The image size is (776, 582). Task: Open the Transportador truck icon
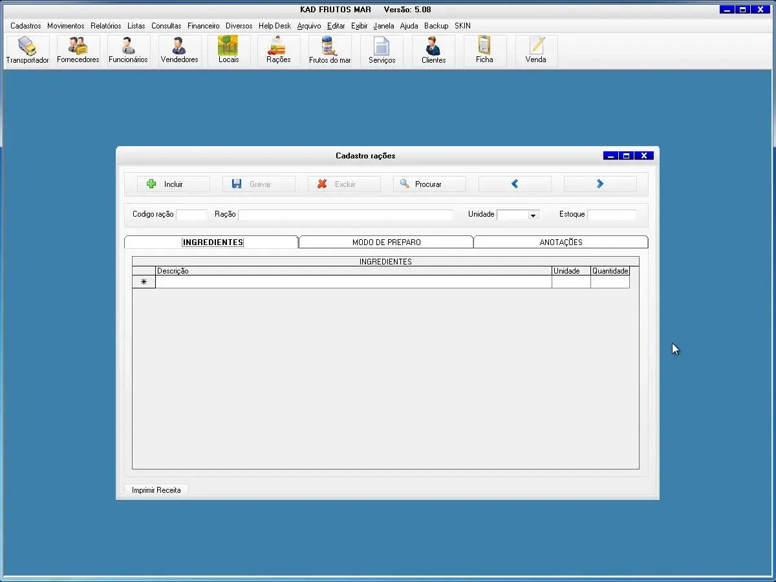[28, 50]
